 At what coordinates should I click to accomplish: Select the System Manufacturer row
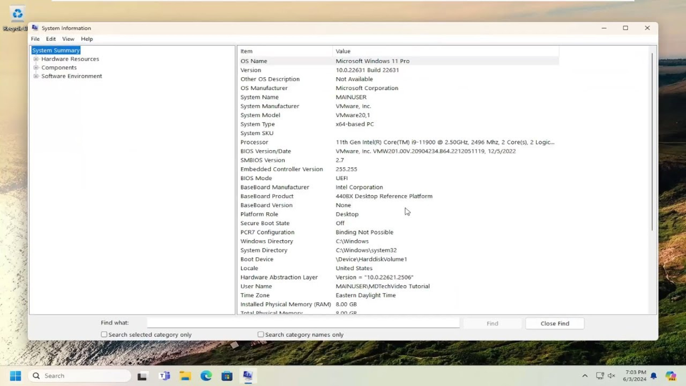(398, 106)
